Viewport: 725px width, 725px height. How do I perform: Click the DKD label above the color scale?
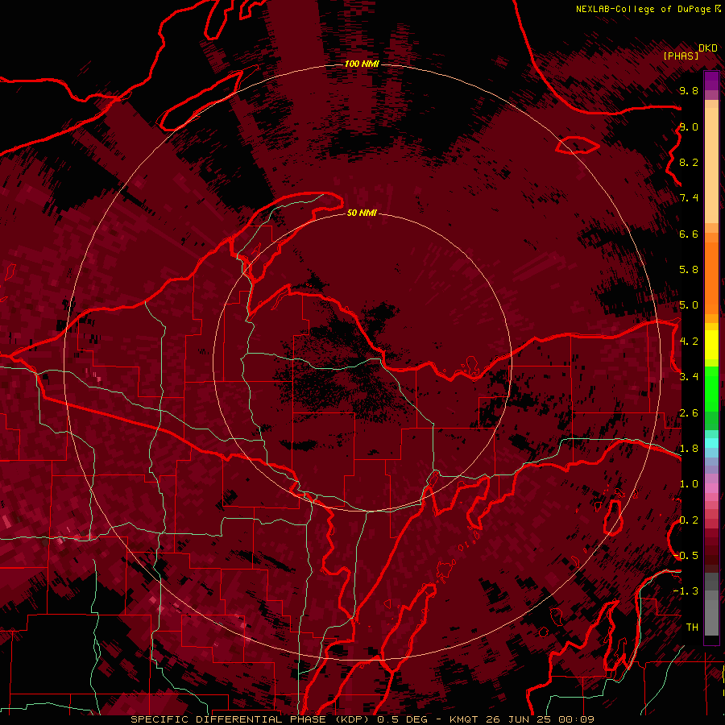[x=708, y=48]
